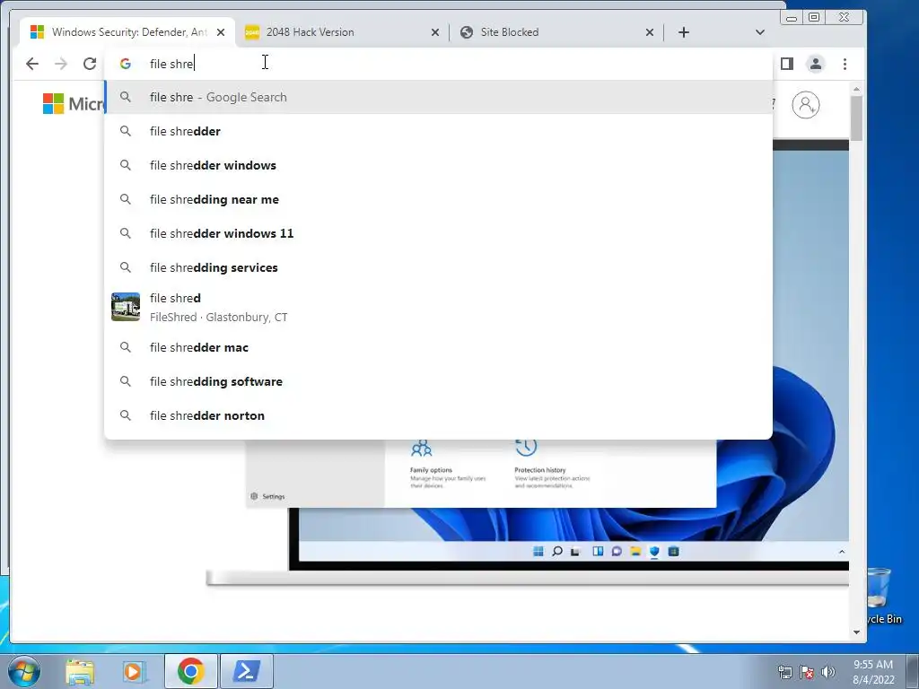This screenshot has height=689, width=919.
Task: Open the Microsoft account sign-in icon
Action: (x=806, y=105)
